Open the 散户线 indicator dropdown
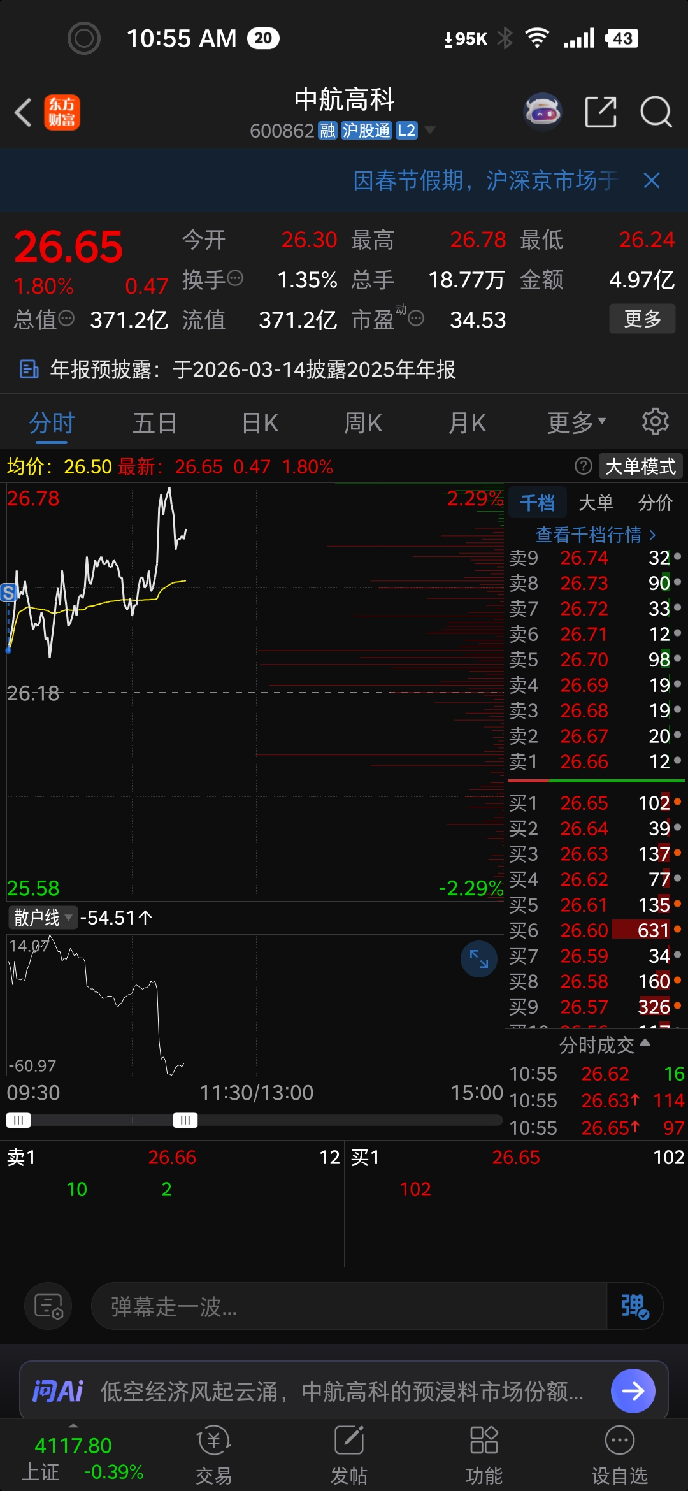Screen dimensions: 688x1491 click(43, 918)
